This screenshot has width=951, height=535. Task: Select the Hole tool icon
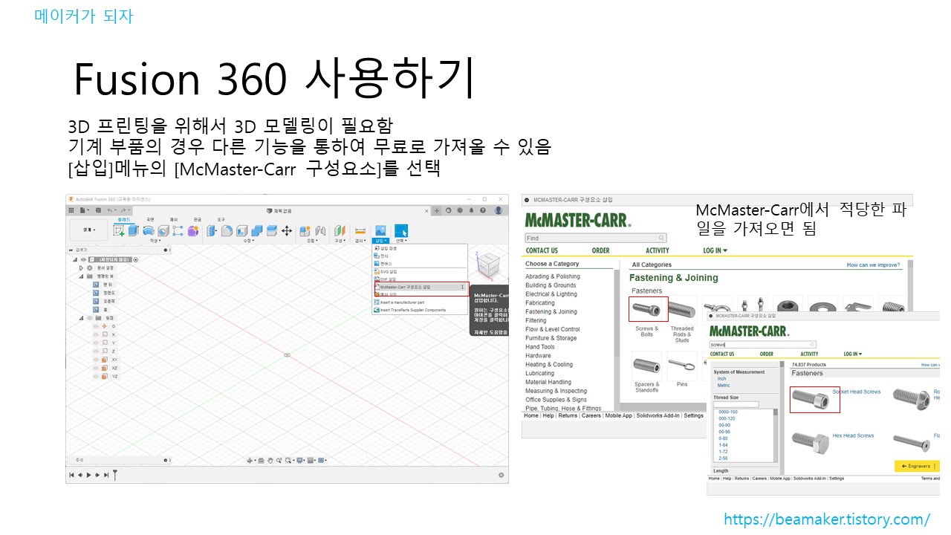pyautogui.click(x=163, y=230)
